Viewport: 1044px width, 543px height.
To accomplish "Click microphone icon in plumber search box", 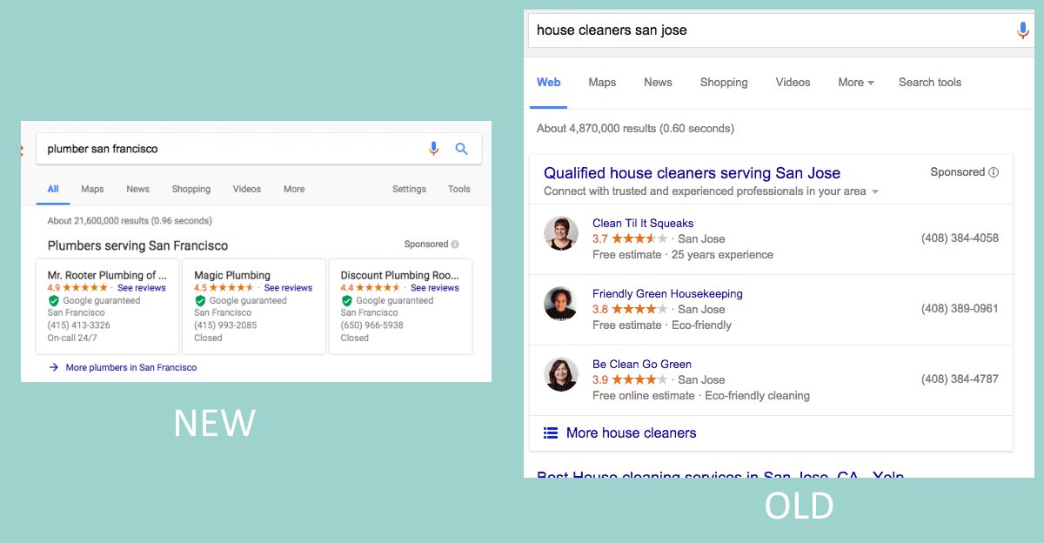I will pyautogui.click(x=433, y=149).
